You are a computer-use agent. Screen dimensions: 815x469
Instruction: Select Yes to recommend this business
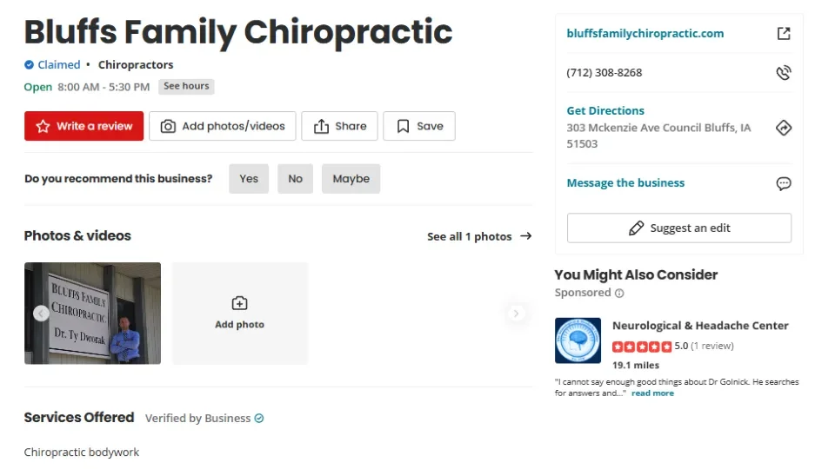(249, 178)
